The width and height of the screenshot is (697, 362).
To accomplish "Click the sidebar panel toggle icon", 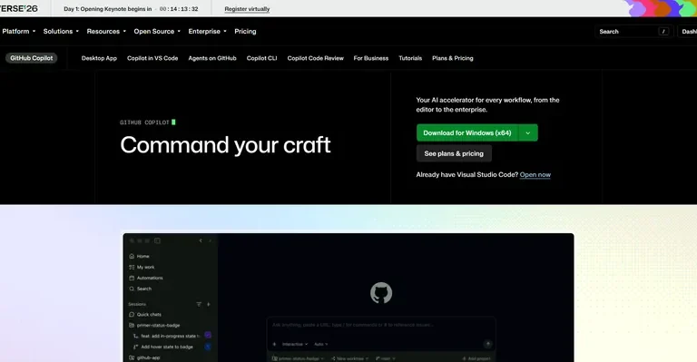I will (x=157, y=240).
